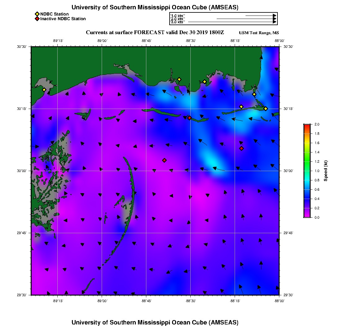Select yellow coastal station marker just east of -88°30'
This screenshot has width=341, height=326.
point(205,82)
